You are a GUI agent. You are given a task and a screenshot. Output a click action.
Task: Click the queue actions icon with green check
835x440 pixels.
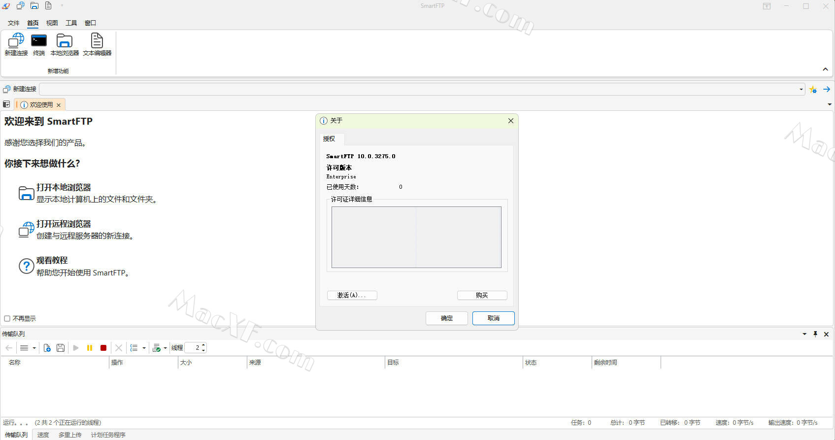pos(157,348)
